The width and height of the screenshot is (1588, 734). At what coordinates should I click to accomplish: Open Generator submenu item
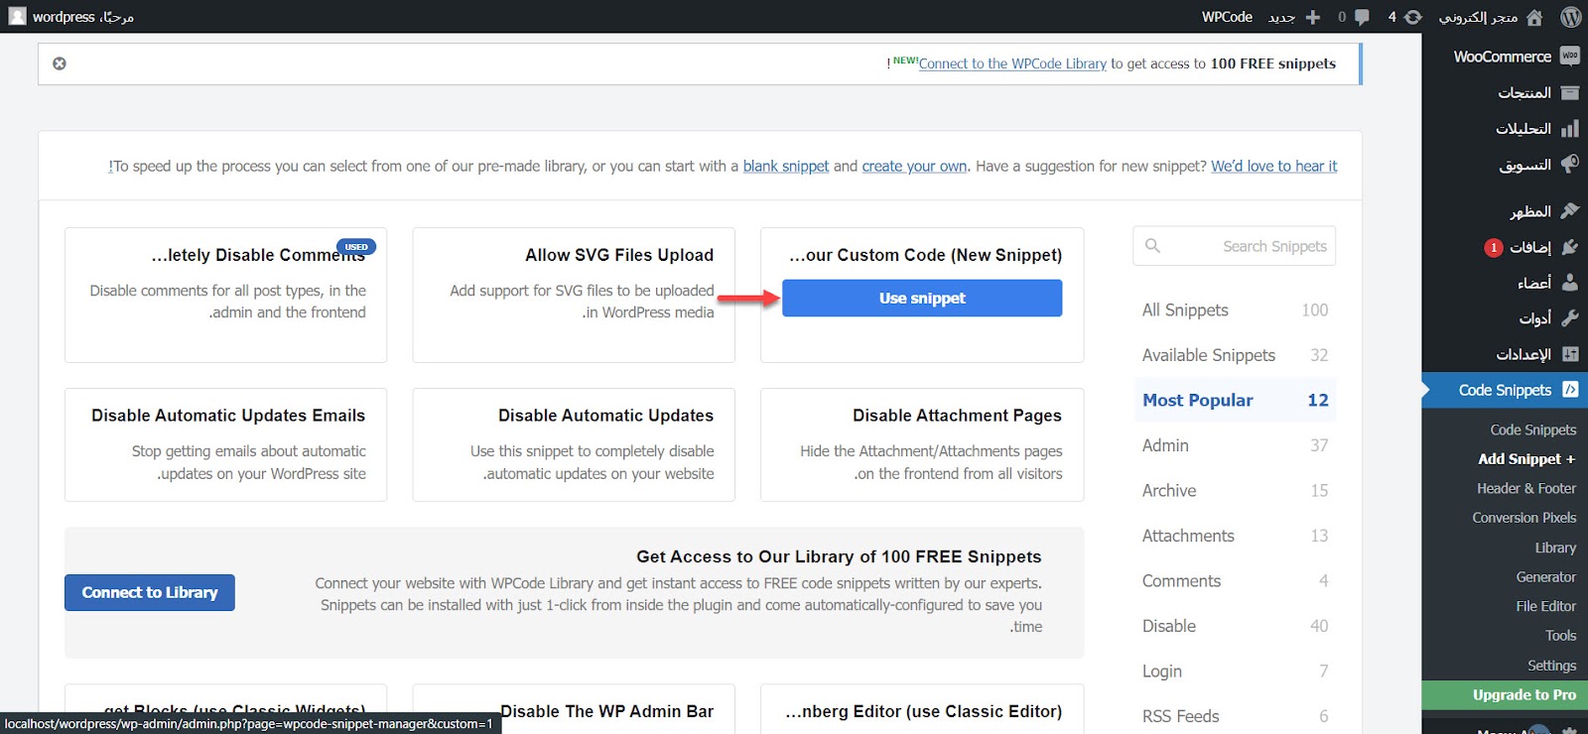(x=1546, y=577)
